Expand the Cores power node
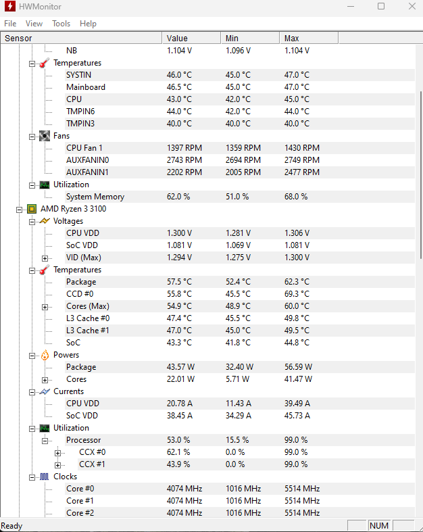423x532 pixels. click(x=45, y=380)
